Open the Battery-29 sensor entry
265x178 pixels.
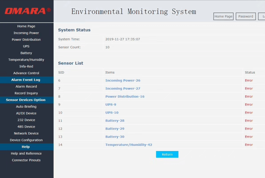tap(115, 129)
